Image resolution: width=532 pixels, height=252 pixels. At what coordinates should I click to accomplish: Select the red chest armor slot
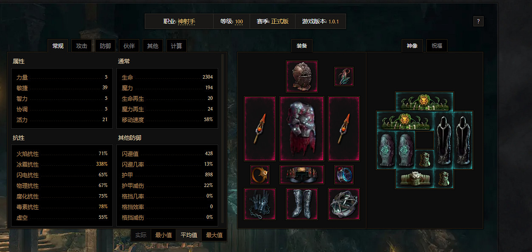tap(302, 129)
